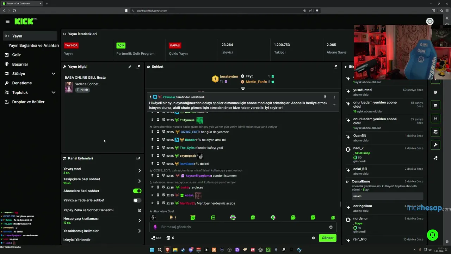Click the Turkish language tag

coord(82,90)
